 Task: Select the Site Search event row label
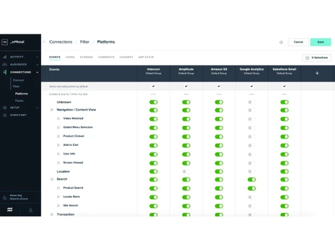(70, 205)
